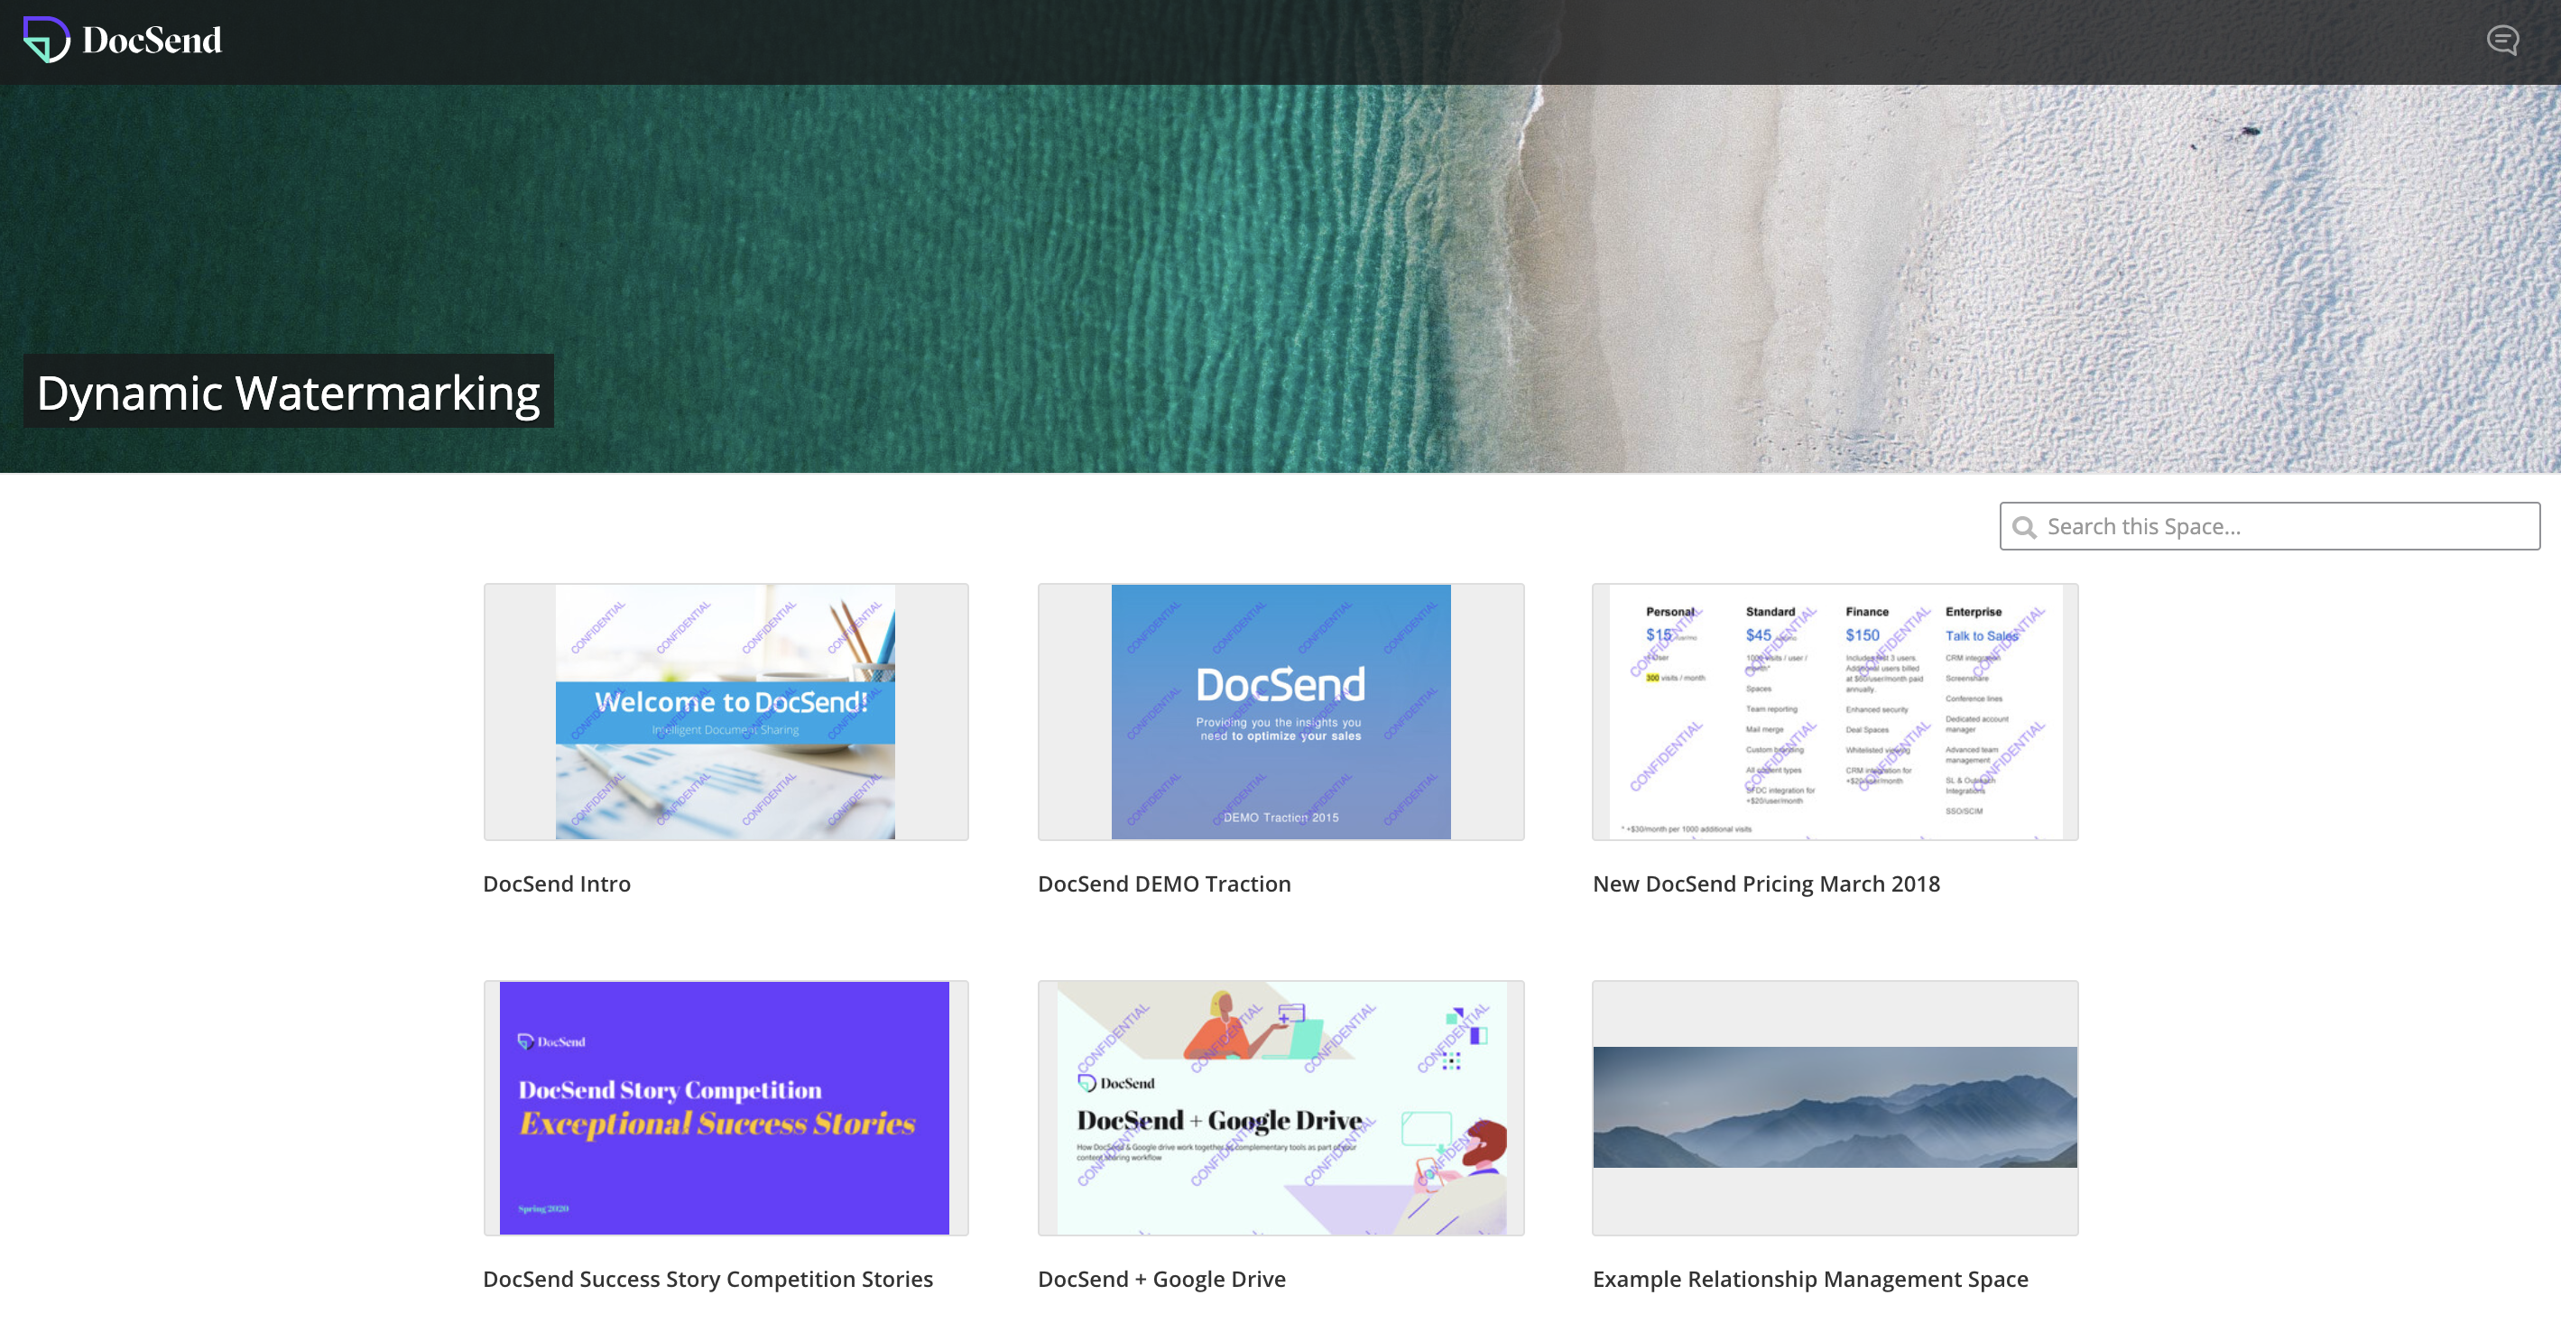
Task: Open the chat message icon
Action: [2502, 41]
